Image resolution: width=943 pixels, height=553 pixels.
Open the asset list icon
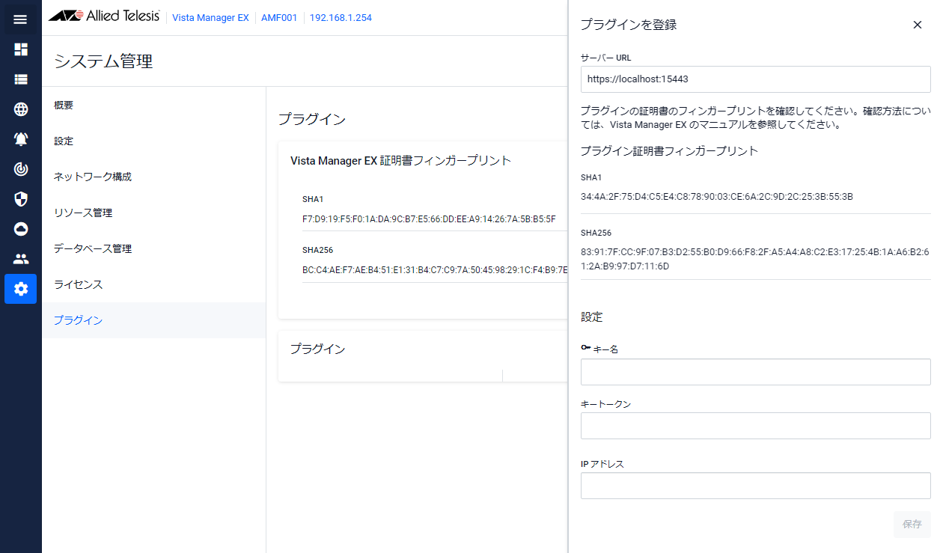click(x=21, y=79)
